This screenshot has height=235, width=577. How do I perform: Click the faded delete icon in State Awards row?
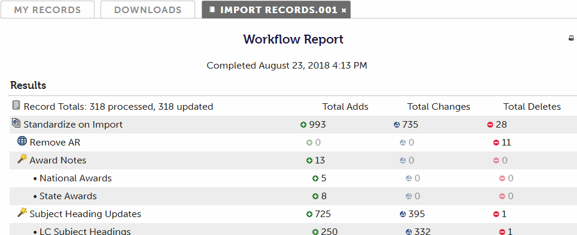point(502,196)
